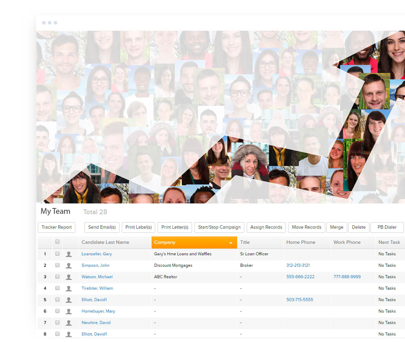Click the person icon in row 8
Image resolution: width=405 pixels, height=342 pixels.
69,334
